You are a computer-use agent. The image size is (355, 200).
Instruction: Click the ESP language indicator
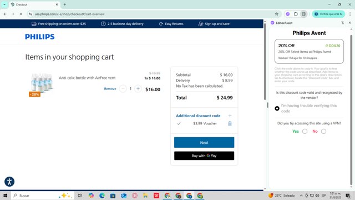[324, 196]
